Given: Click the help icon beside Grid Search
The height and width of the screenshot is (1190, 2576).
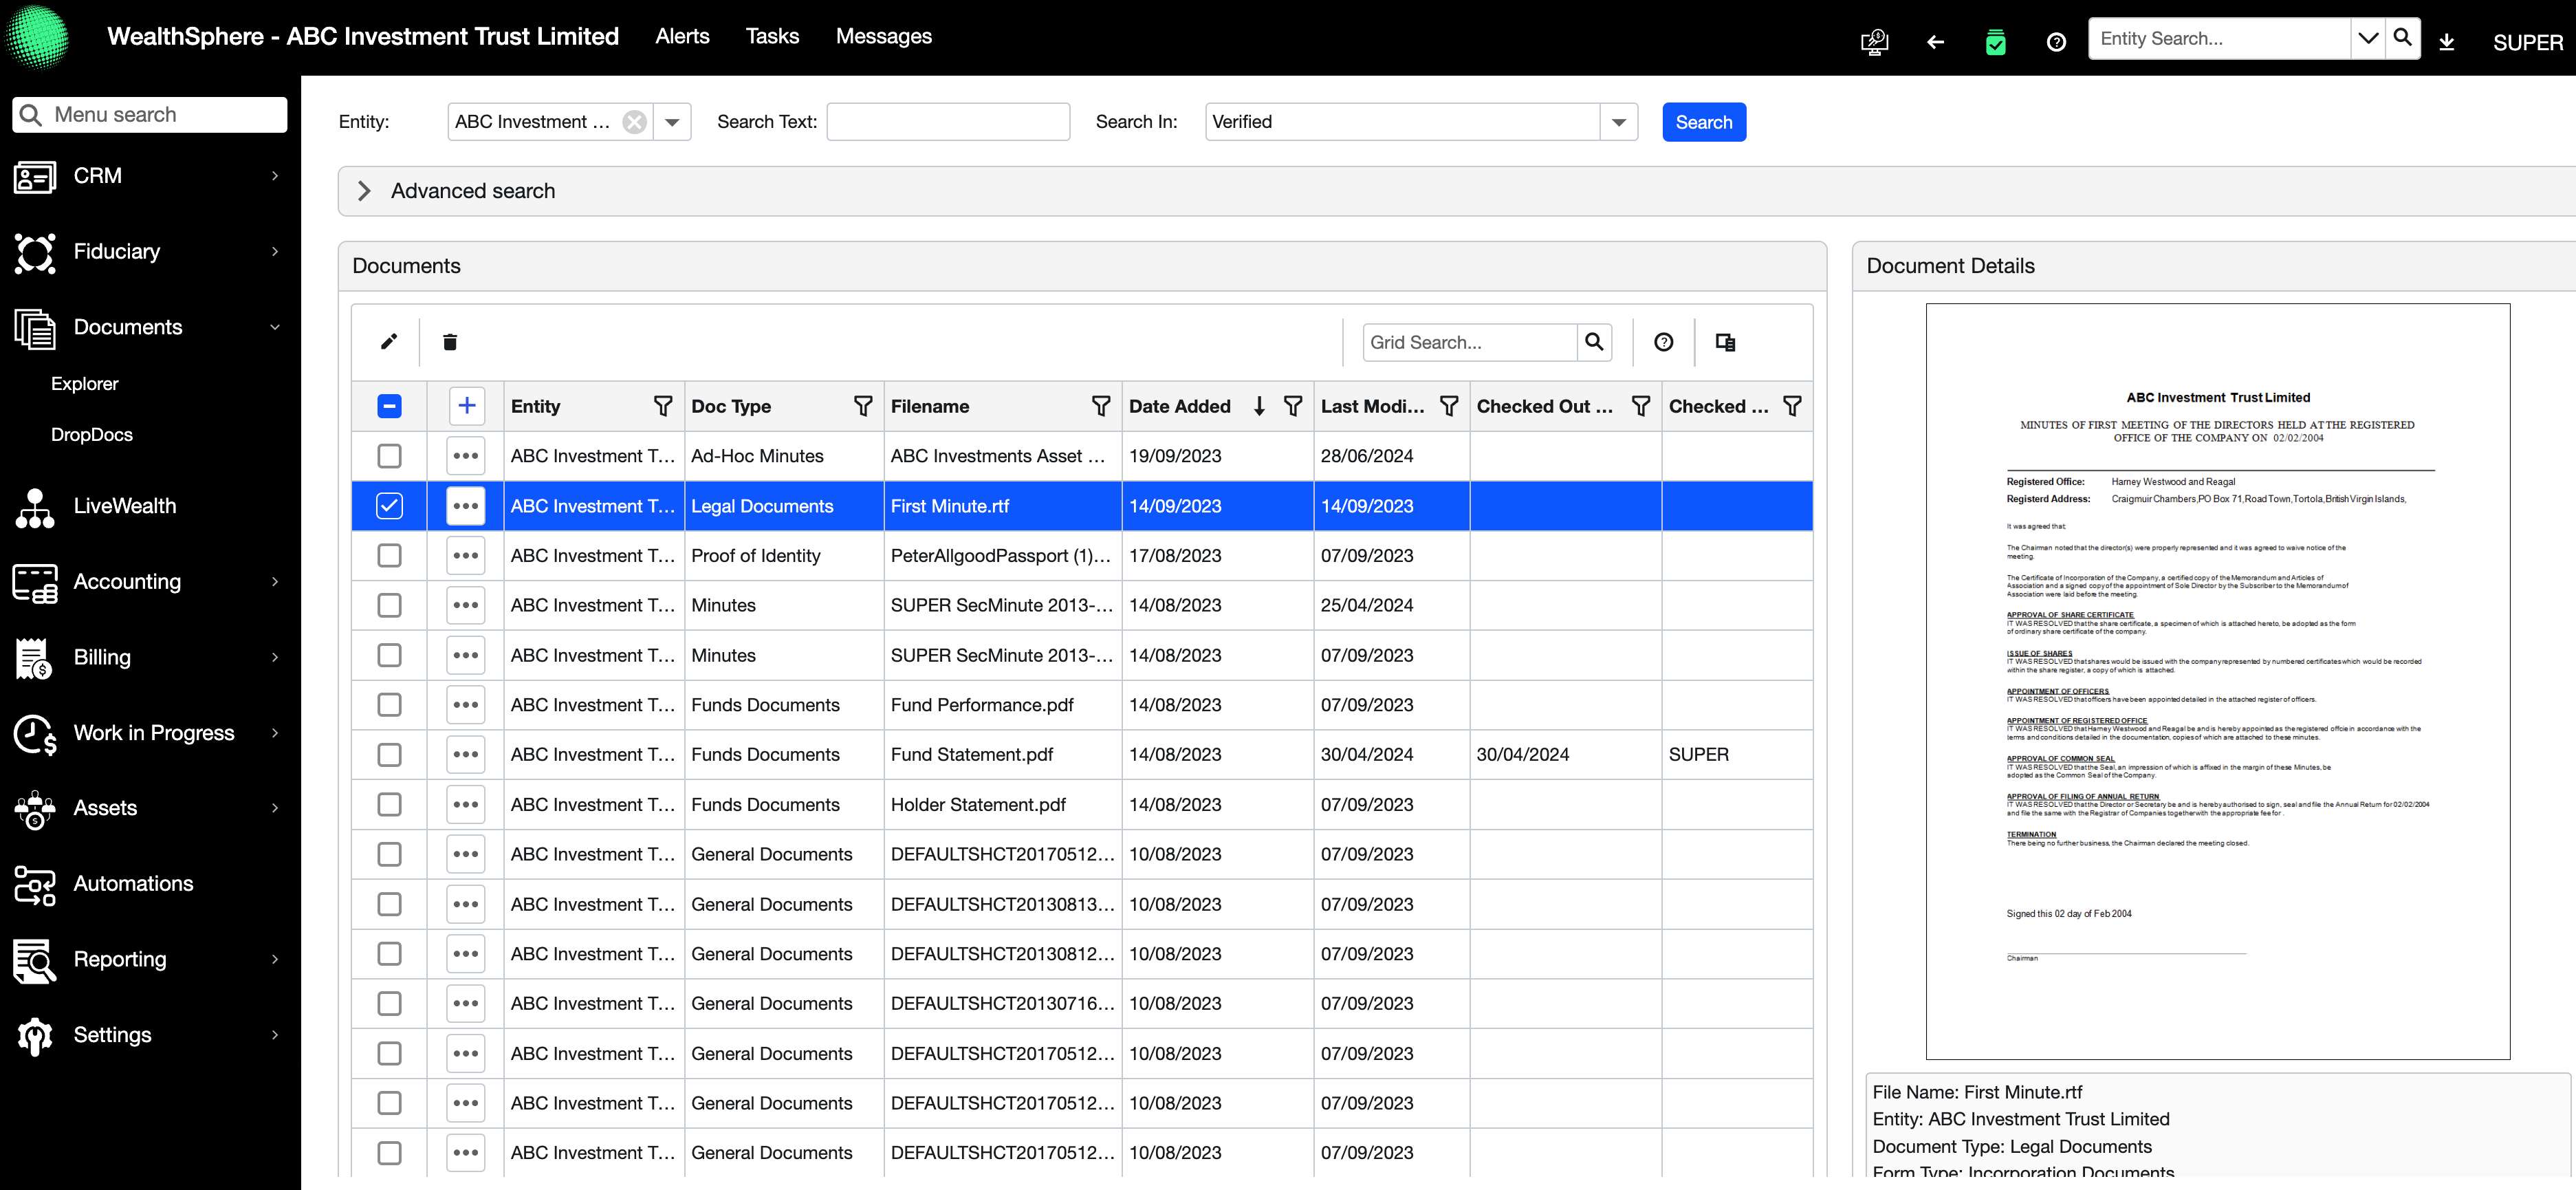Looking at the screenshot, I should click(1663, 341).
